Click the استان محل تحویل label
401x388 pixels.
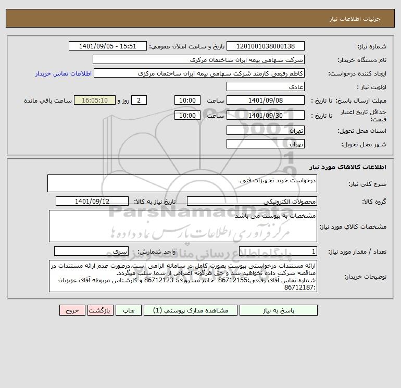tap(362, 131)
